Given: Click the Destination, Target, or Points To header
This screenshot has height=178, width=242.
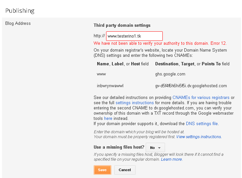Looking at the screenshot, I should (192, 64).
